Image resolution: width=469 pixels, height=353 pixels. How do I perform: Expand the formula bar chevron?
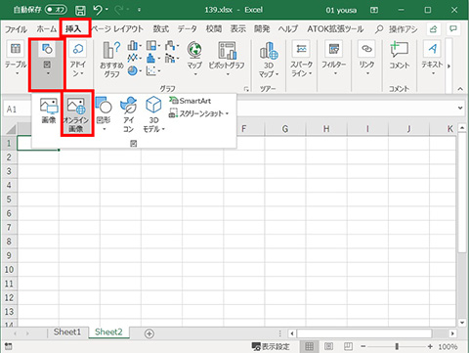[460, 108]
